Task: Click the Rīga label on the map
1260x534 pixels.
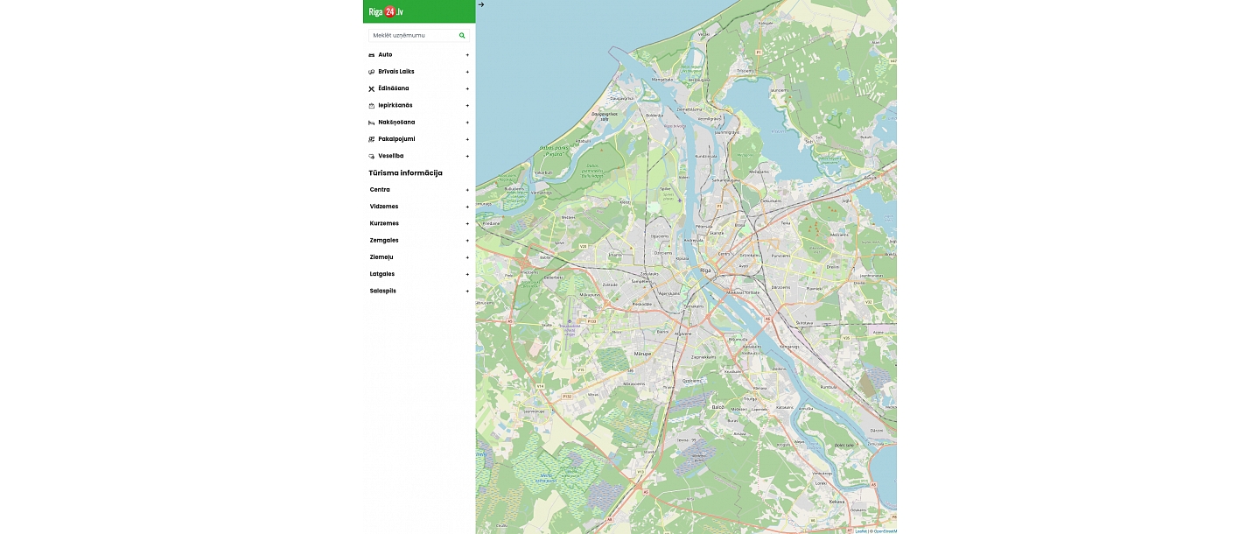Action: pyautogui.click(x=705, y=271)
